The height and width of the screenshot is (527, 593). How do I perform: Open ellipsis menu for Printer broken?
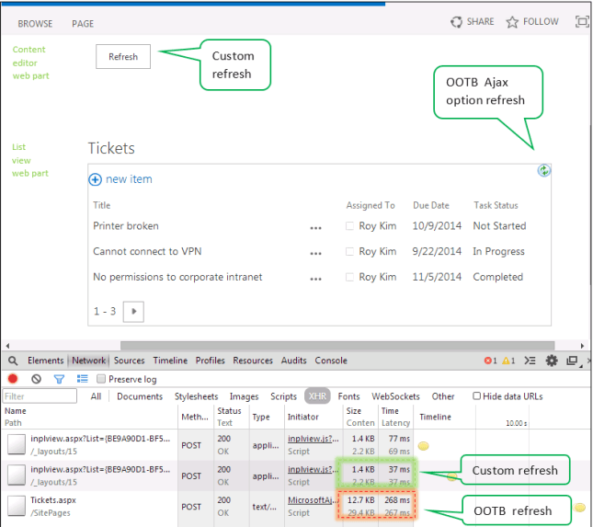[315, 228]
